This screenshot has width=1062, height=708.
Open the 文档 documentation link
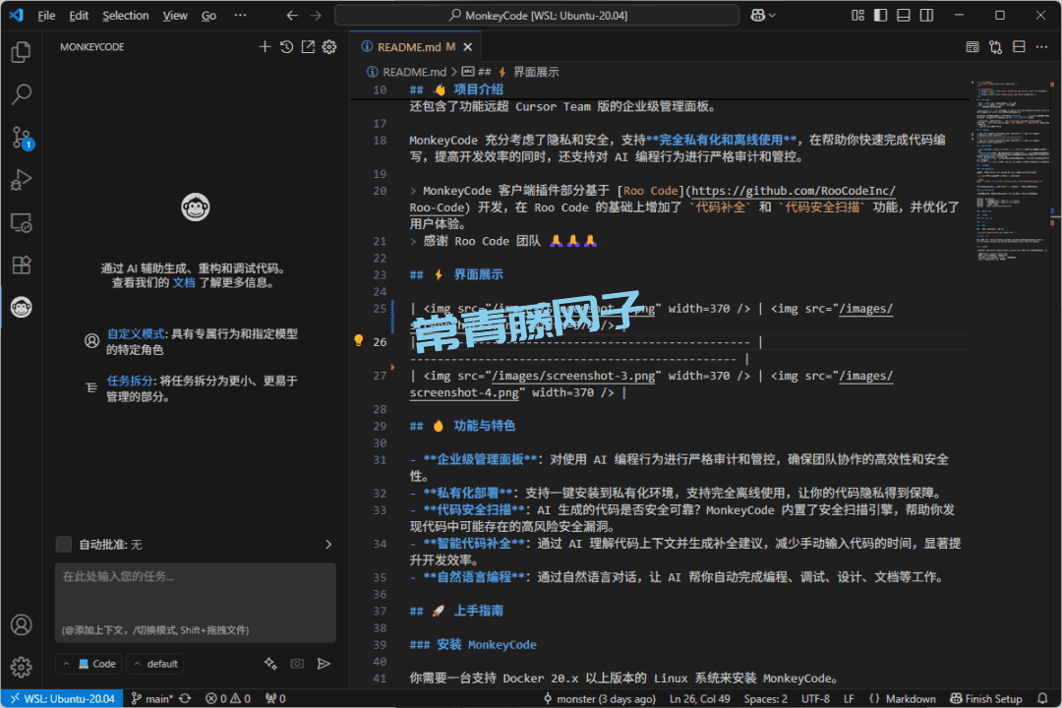[x=184, y=282]
